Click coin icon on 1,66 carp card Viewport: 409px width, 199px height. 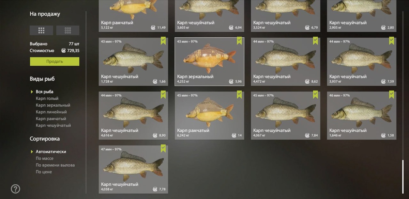(155, 82)
